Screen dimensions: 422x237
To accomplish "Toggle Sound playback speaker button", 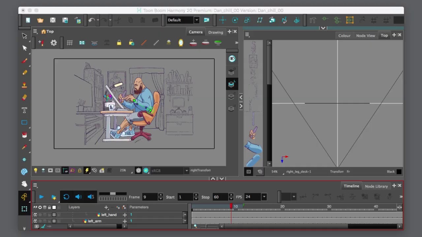I will 78,197.
